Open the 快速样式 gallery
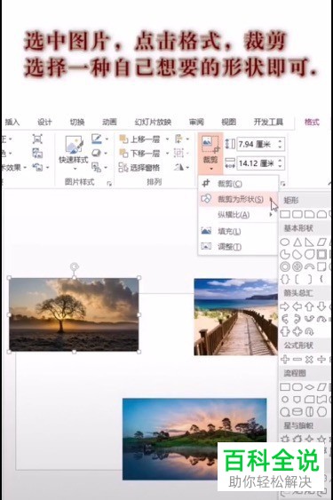Screen dimensions: 333x500 tap(74, 152)
